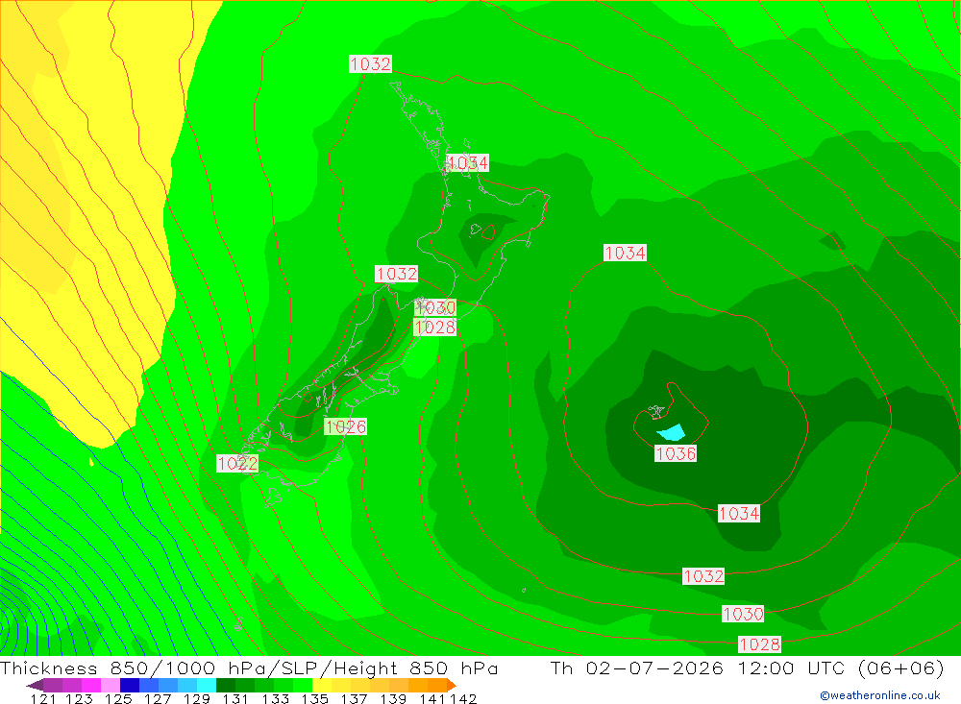Select the 1030 label directly above the stacked 1028 label
Image resolution: width=961 pixels, height=704 pixels.
[435, 307]
